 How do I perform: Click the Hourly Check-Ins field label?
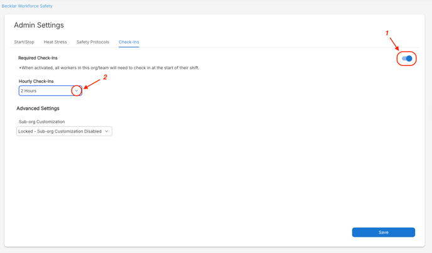[36, 81]
